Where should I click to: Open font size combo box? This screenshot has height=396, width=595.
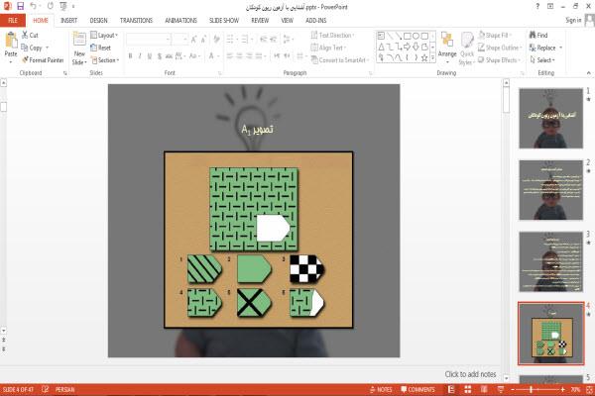pos(179,39)
